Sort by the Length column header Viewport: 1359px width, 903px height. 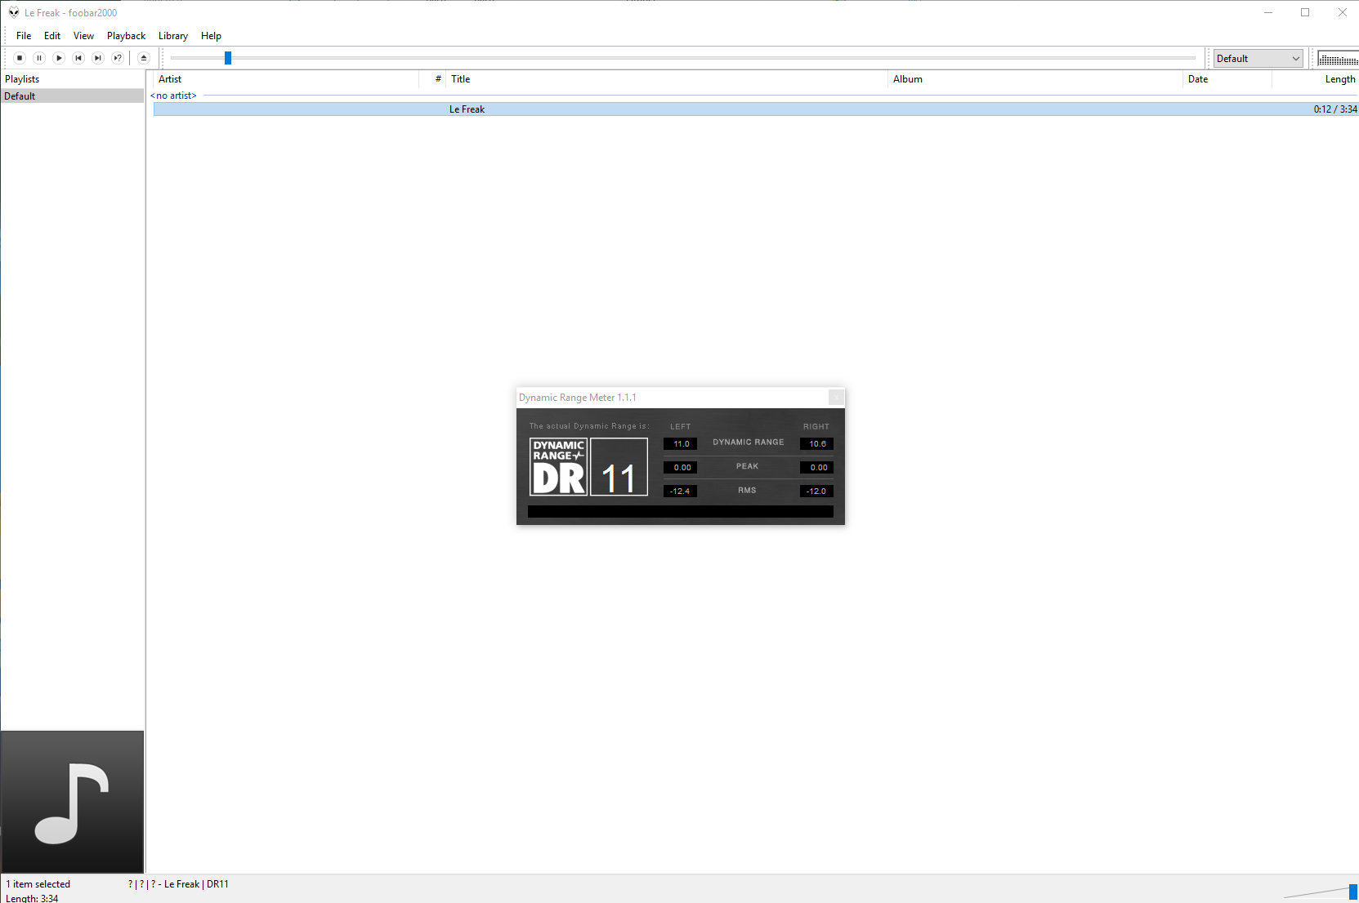[x=1316, y=79]
